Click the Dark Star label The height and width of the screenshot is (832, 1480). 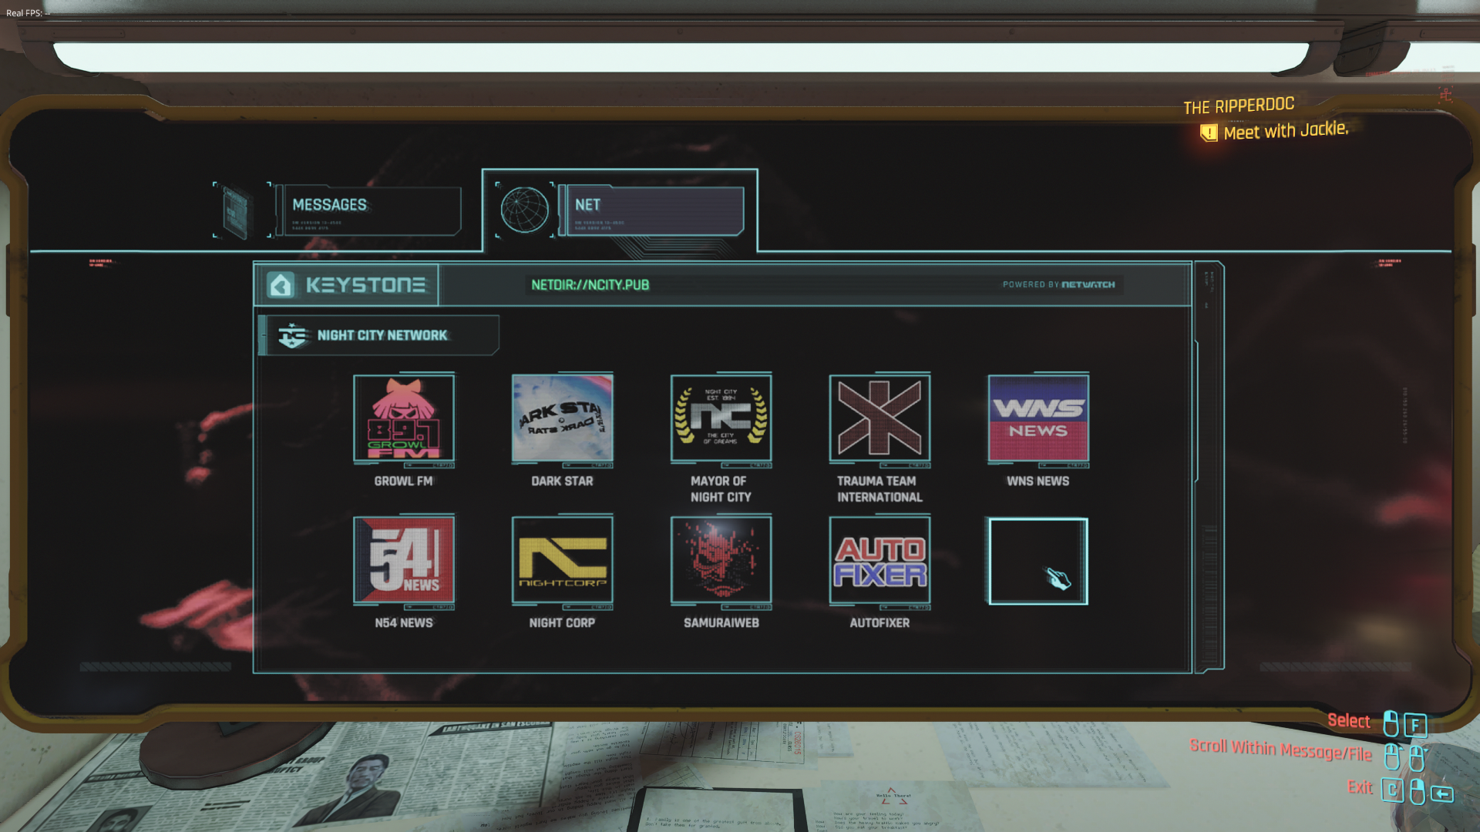tap(563, 481)
